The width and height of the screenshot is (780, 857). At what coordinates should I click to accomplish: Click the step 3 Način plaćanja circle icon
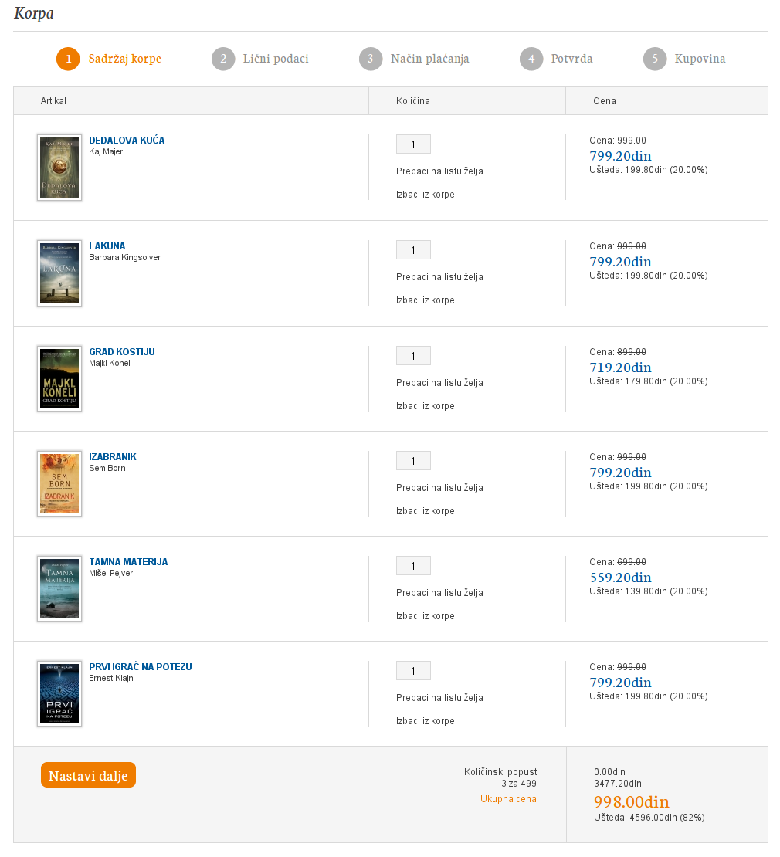(371, 59)
